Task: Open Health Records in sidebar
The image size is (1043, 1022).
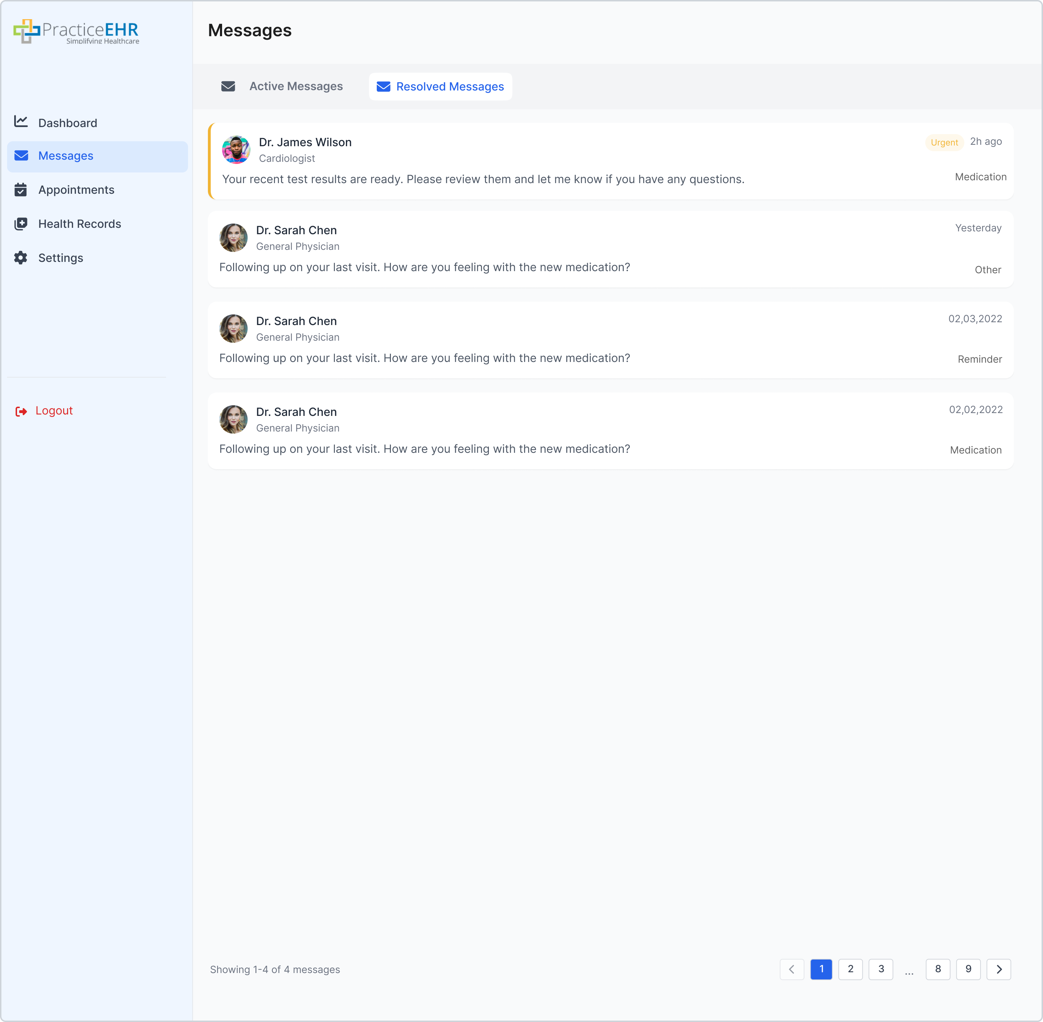Action: (x=79, y=224)
